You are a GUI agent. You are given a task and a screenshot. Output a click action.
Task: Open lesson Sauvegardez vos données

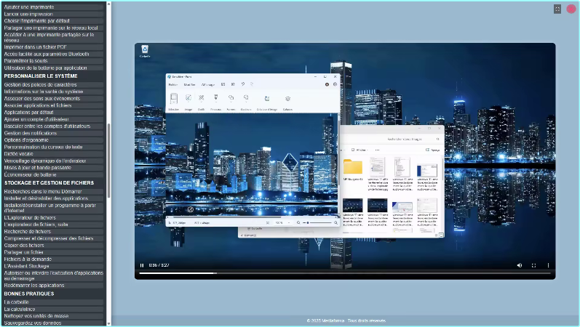click(x=53, y=323)
